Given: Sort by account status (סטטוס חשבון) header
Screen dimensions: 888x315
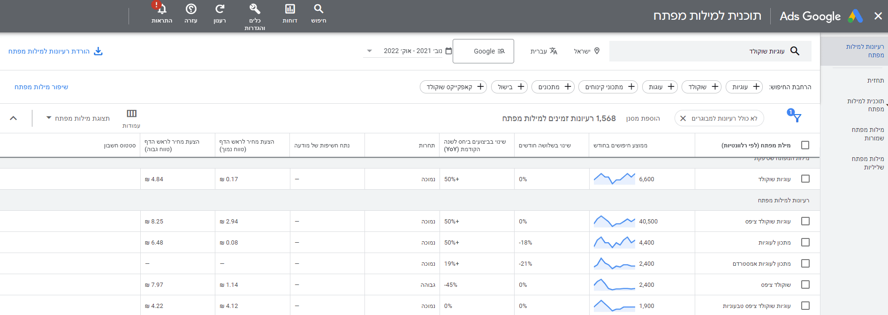Looking at the screenshot, I should click(120, 146).
